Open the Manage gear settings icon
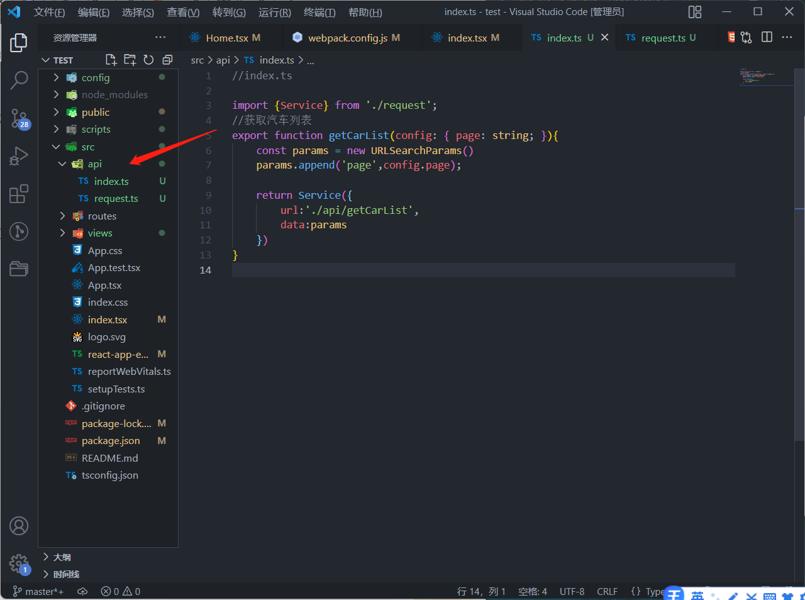This screenshot has width=805, height=600. [x=19, y=564]
